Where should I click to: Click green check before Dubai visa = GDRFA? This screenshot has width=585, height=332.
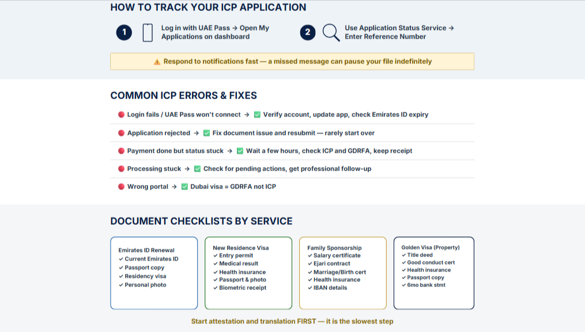[184, 187]
